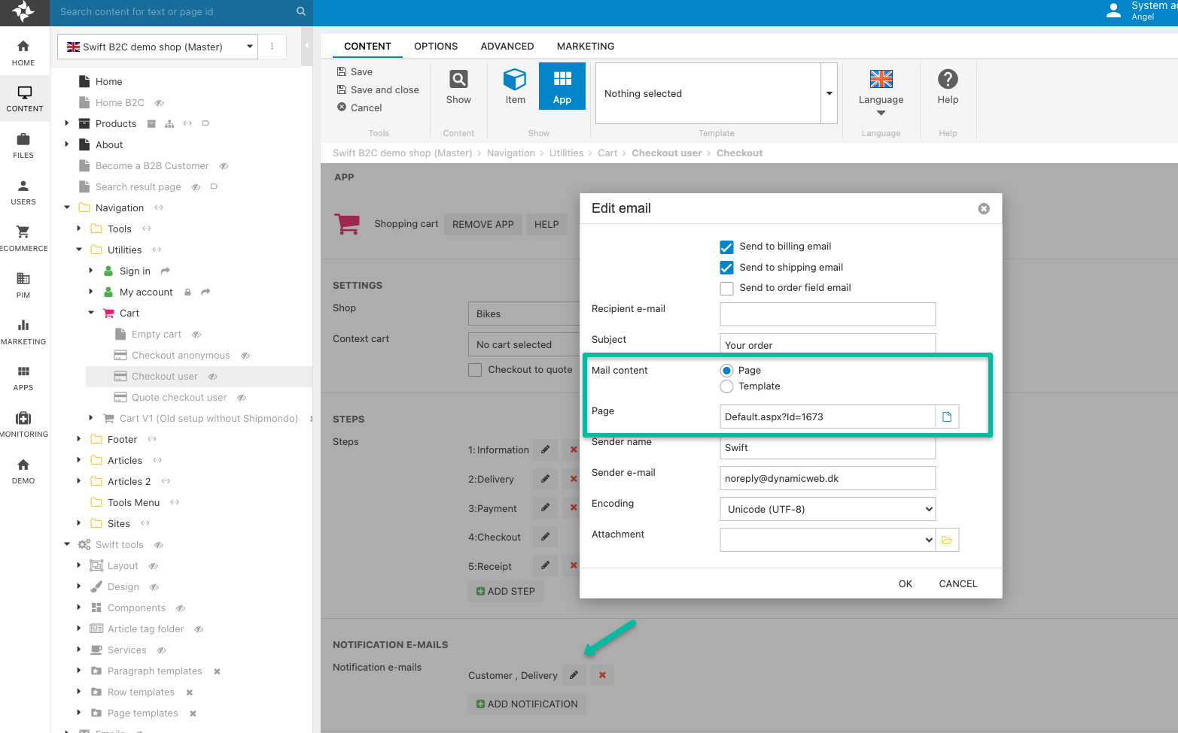This screenshot has height=733, width=1178.
Task: Open the Marketing section in sidebar
Action: coord(23,332)
